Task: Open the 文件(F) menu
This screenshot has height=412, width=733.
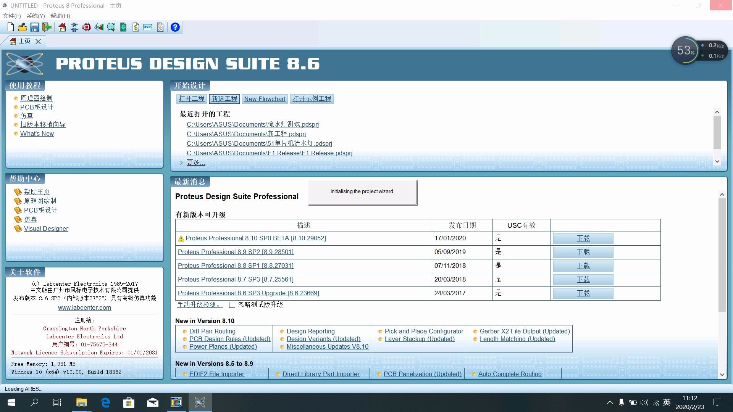Action: (11, 16)
